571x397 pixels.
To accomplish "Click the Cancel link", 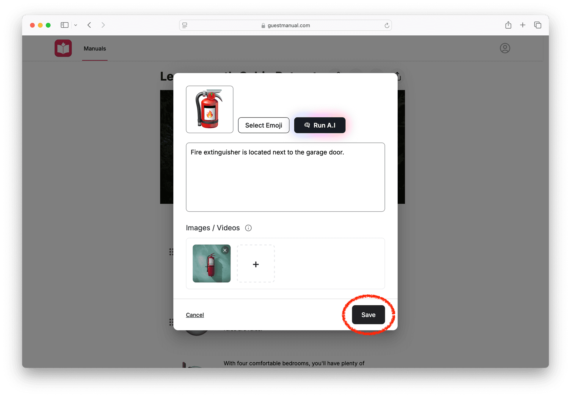I will click(195, 315).
